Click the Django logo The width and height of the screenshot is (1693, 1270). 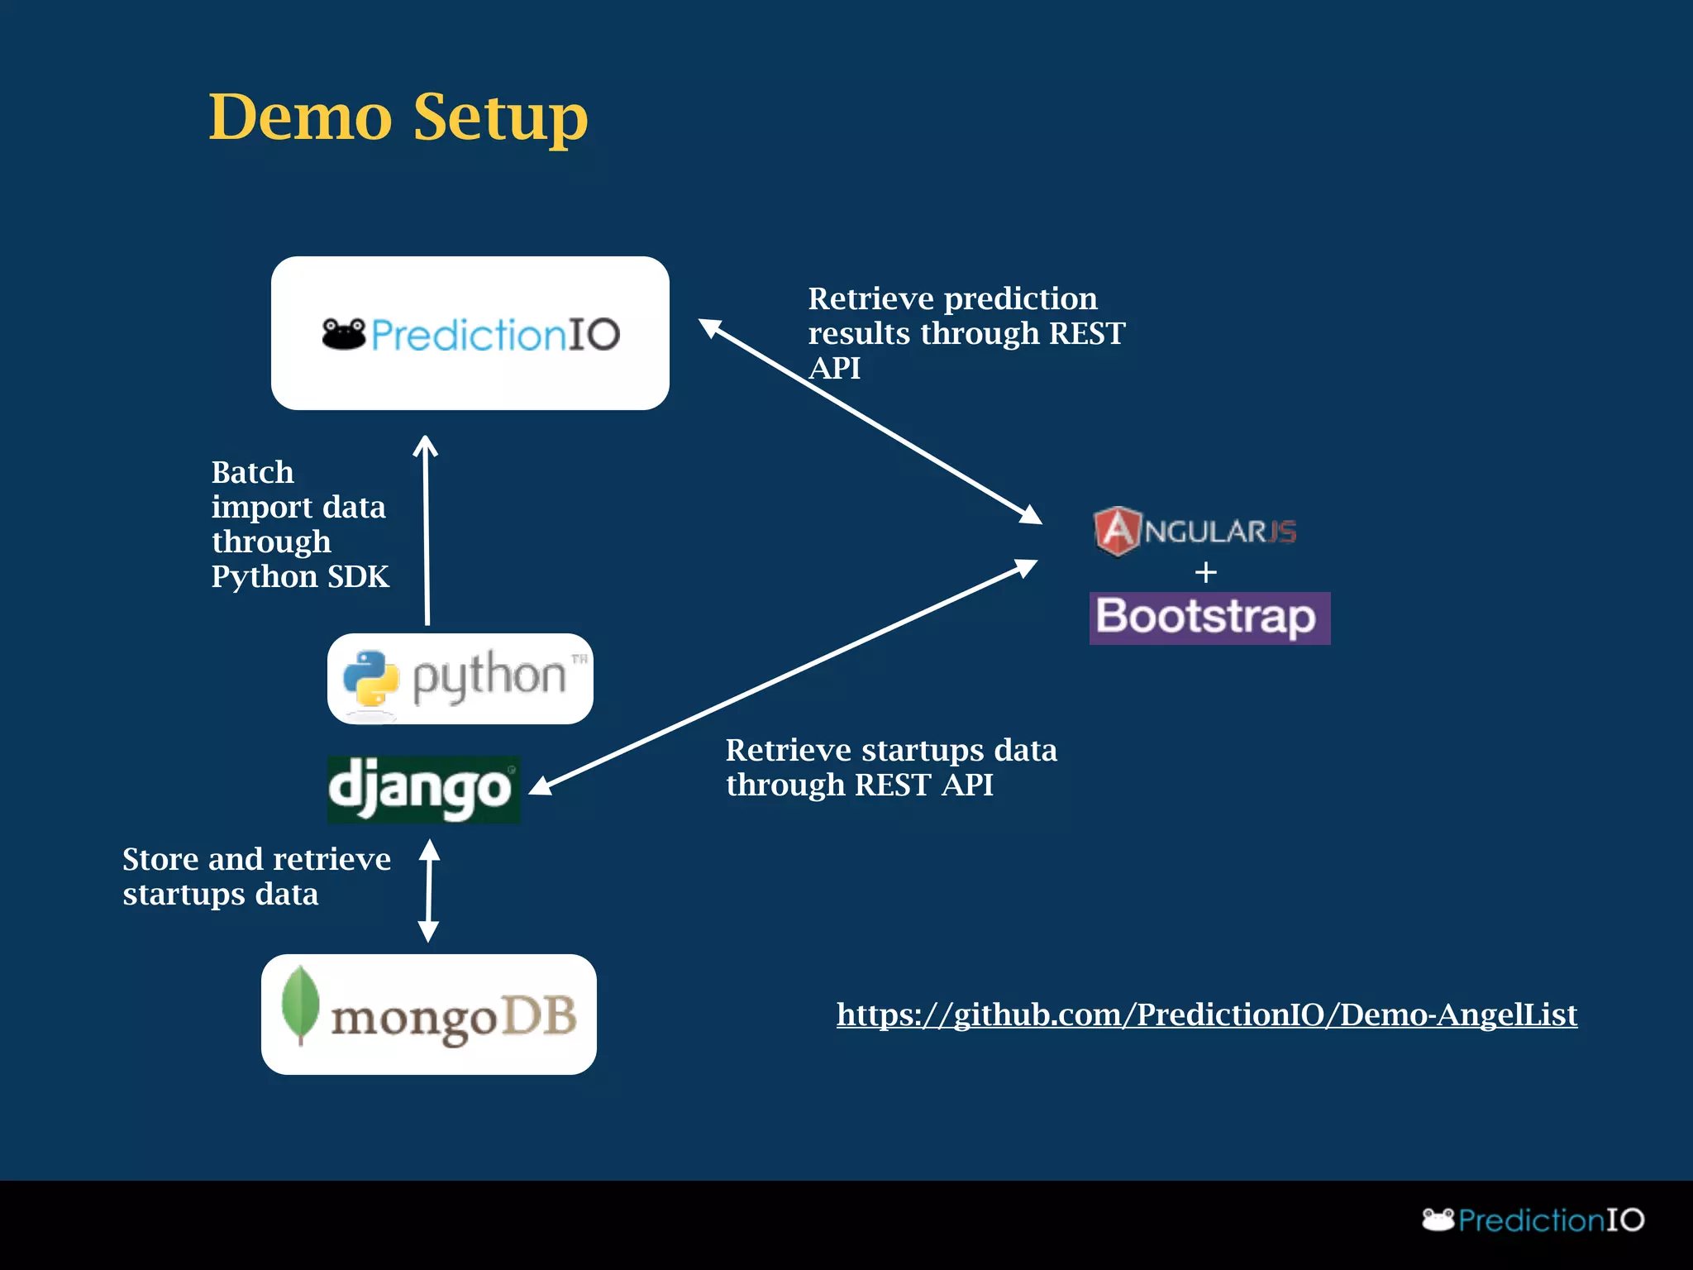pyautogui.click(x=424, y=789)
